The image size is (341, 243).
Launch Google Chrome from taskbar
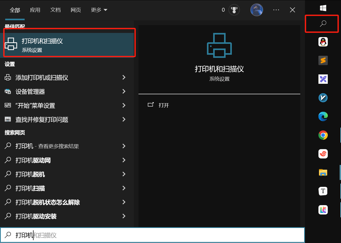[323, 135]
